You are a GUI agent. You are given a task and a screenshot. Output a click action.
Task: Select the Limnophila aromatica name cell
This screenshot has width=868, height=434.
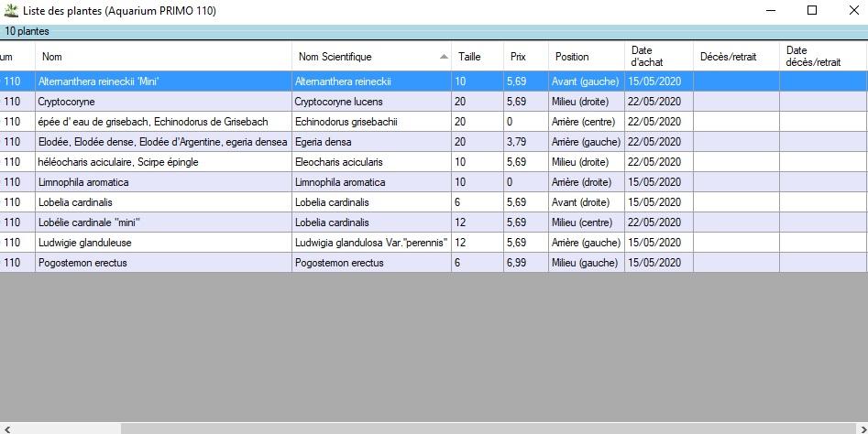164,182
